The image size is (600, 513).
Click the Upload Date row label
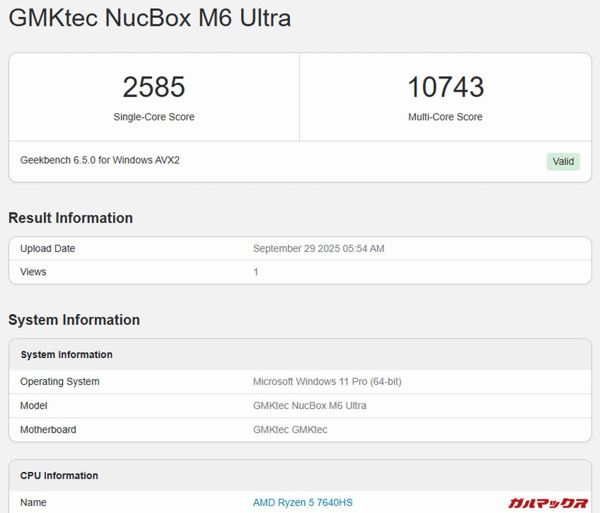click(x=47, y=249)
